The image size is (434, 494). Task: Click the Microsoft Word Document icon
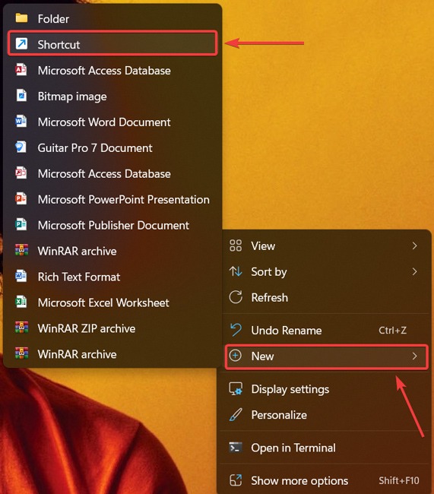[21, 122]
